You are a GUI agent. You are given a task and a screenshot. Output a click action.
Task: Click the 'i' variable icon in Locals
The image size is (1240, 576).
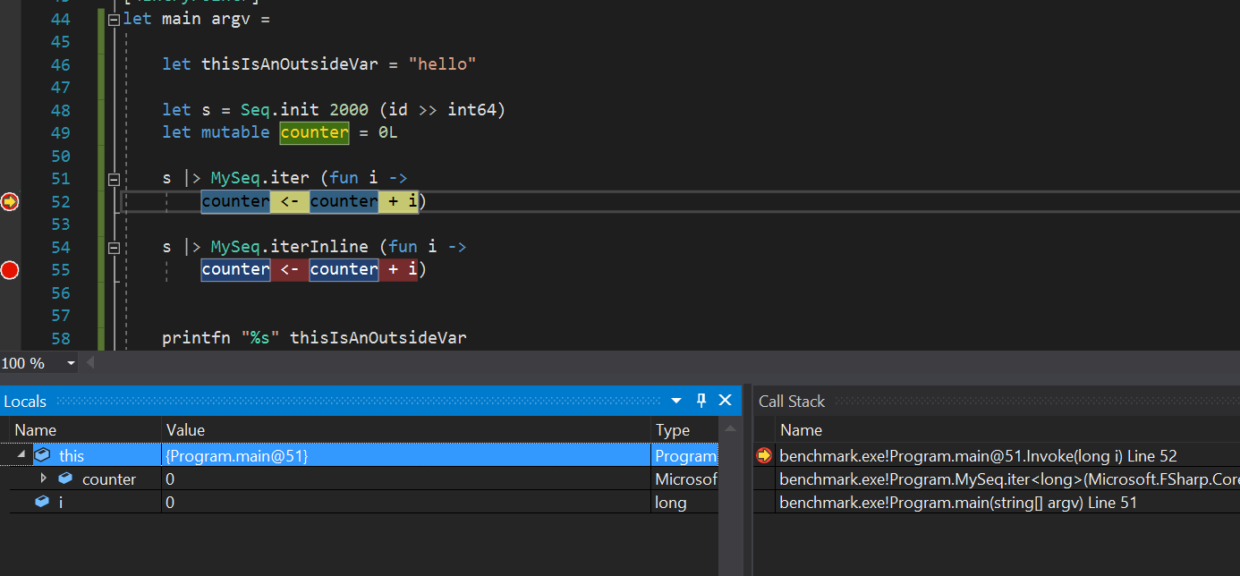pos(42,503)
